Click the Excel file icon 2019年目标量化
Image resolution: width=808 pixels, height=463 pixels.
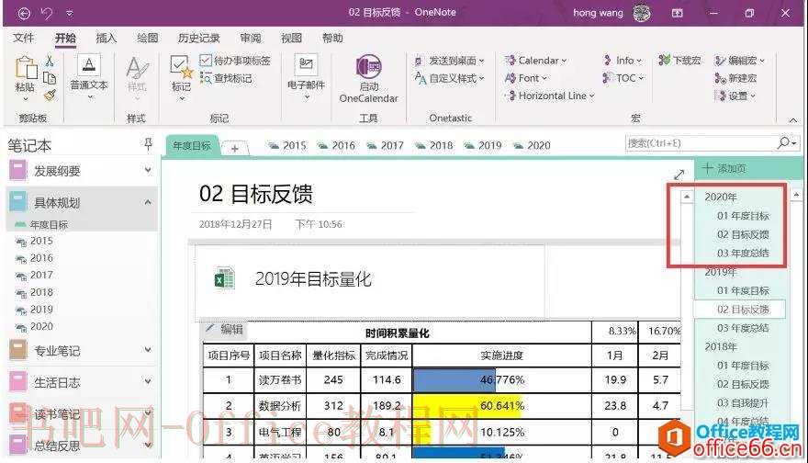224,279
